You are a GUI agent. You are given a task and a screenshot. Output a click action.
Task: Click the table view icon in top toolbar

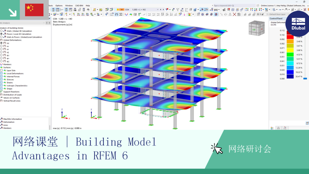pyautogui.click(x=58, y=10)
